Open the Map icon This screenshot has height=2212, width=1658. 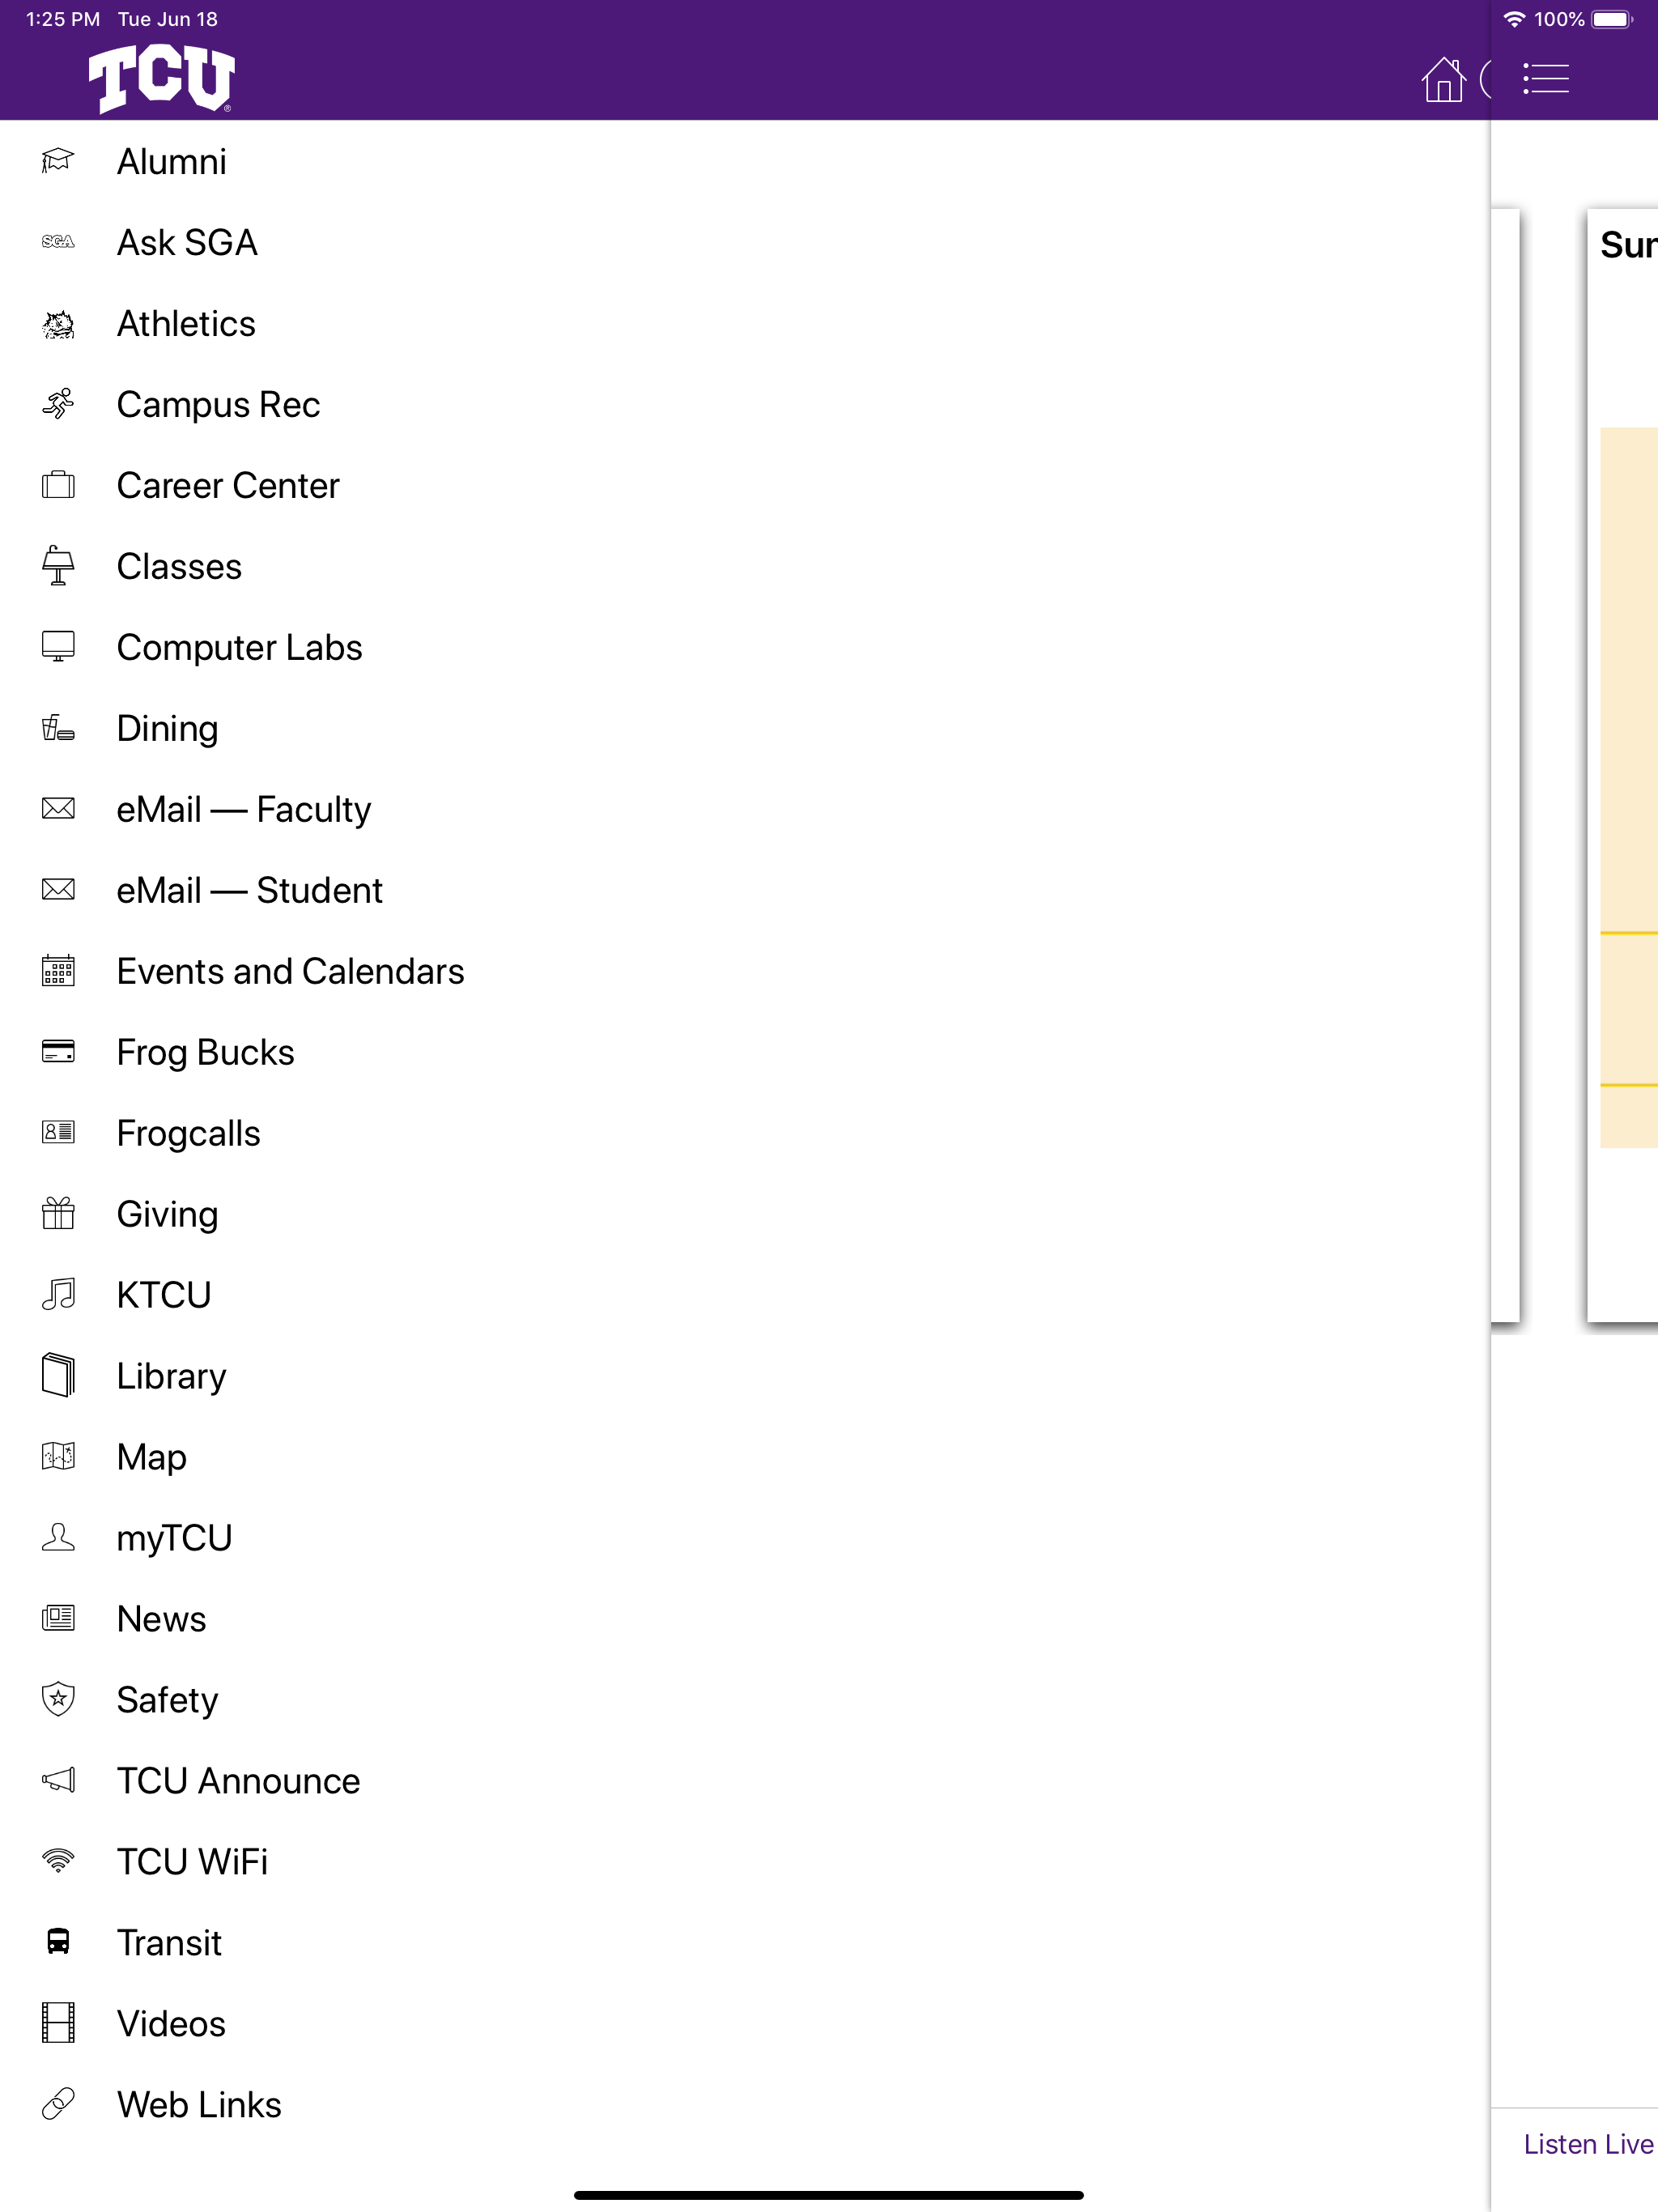tap(57, 1456)
